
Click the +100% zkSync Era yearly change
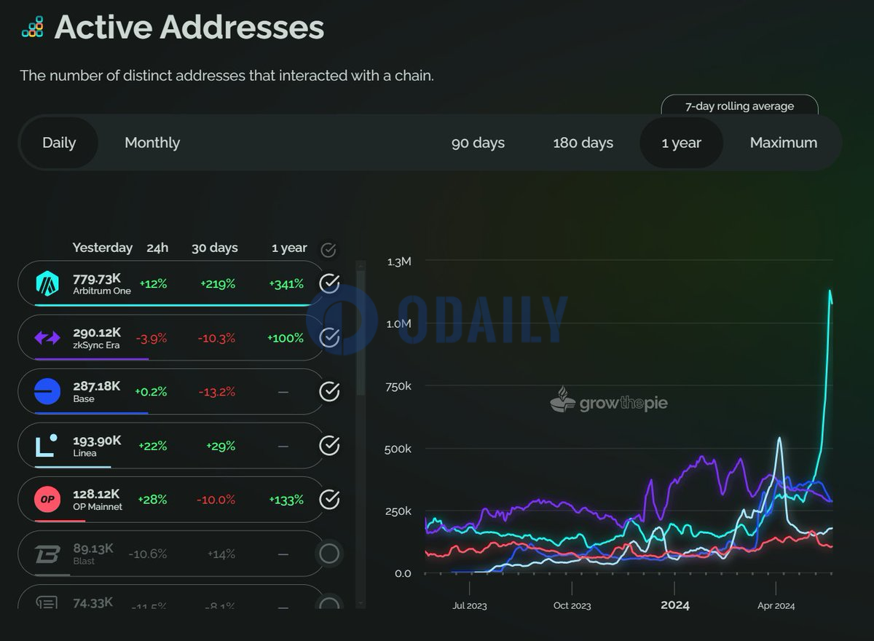point(286,338)
